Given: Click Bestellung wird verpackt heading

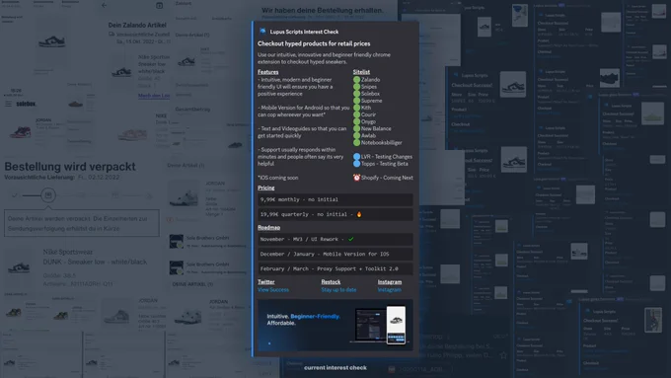Looking at the screenshot, I should 70,166.
